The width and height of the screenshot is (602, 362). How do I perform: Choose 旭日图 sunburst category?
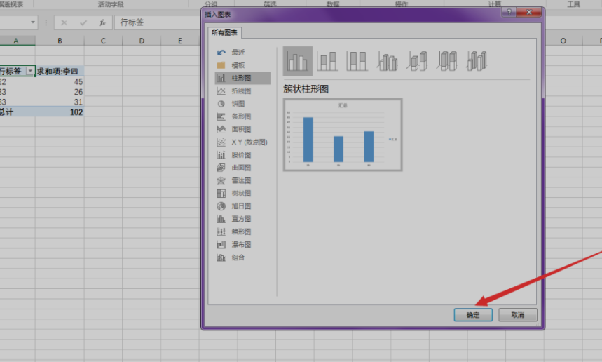point(242,206)
